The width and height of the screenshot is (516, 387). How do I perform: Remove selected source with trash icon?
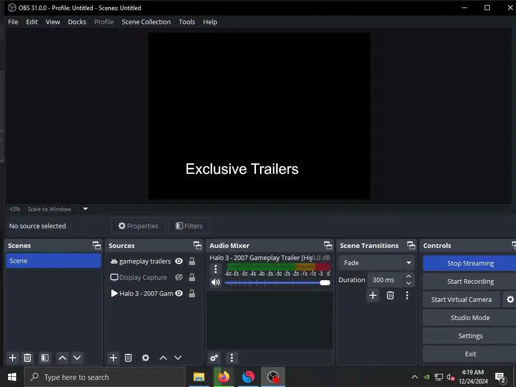point(128,358)
